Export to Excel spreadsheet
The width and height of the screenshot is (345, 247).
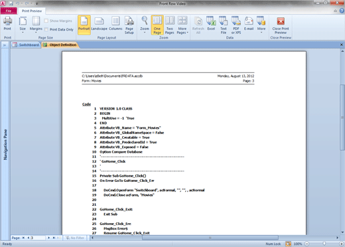[211, 24]
